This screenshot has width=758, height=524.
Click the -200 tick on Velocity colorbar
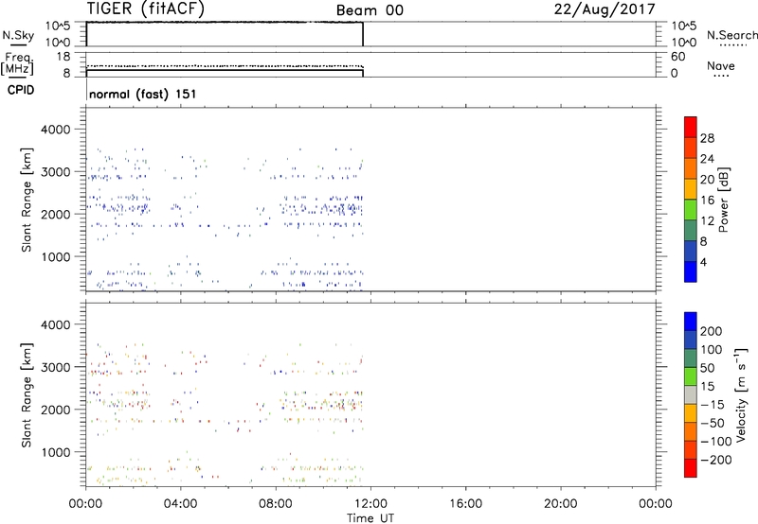click(716, 460)
